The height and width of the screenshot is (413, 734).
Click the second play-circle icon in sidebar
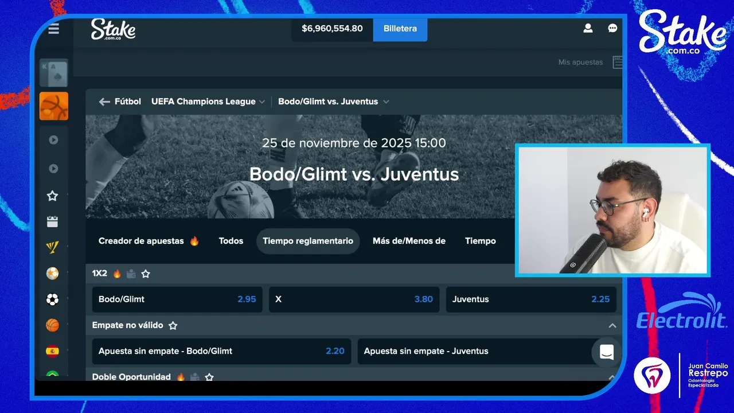pyautogui.click(x=53, y=169)
